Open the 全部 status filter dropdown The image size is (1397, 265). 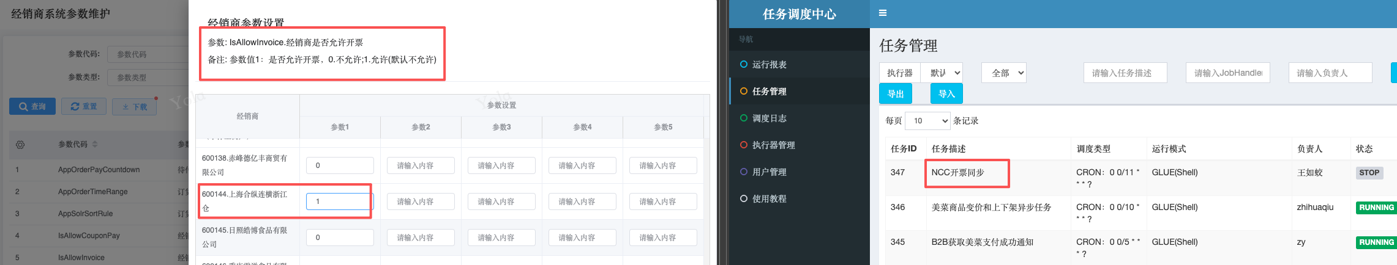1003,73
